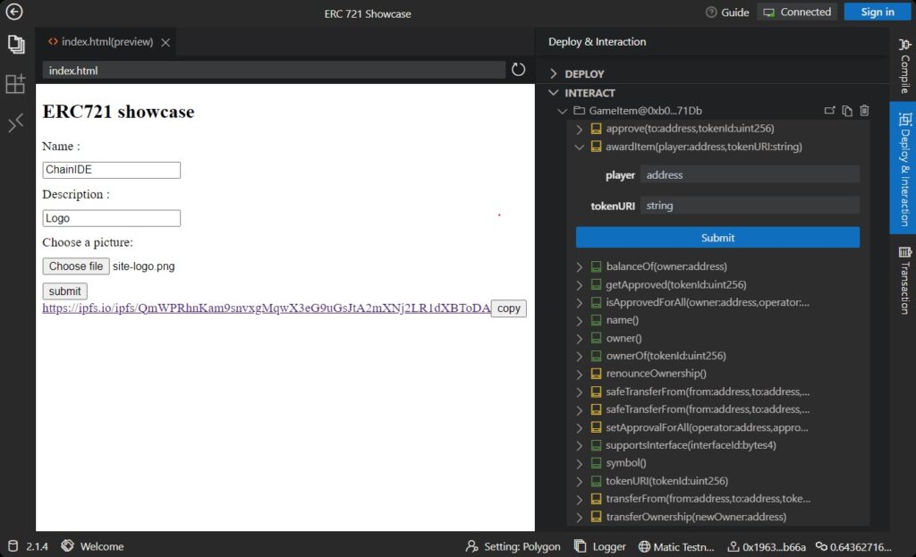
Task: Expand the DEPLOY section
Action: click(x=554, y=74)
